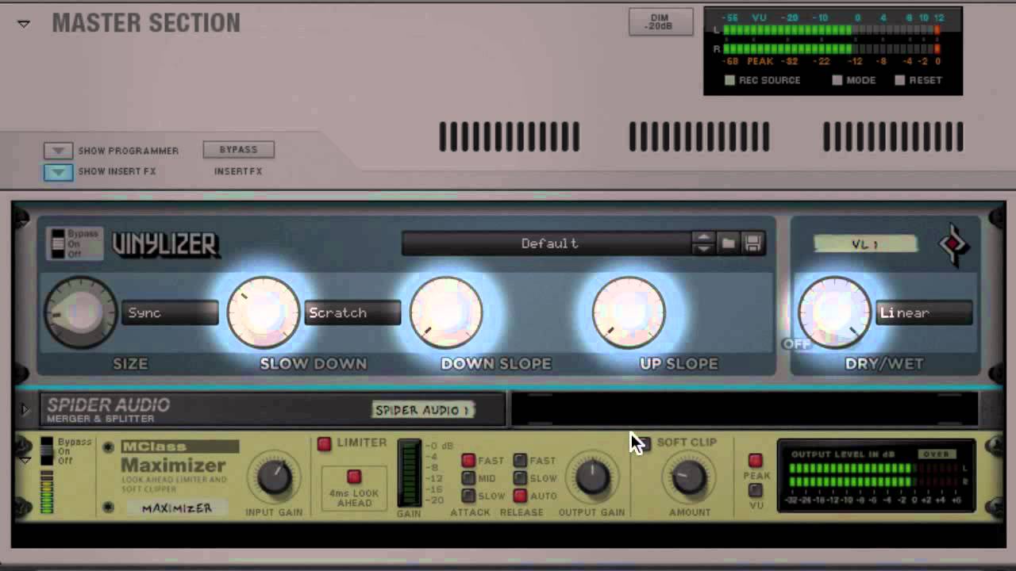Click the DIM -20dB button
Screen dimensions: 1016x571
pos(660,22)
